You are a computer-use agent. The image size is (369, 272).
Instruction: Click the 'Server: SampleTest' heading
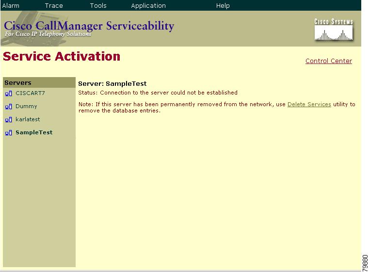click(x=112, y=83)
